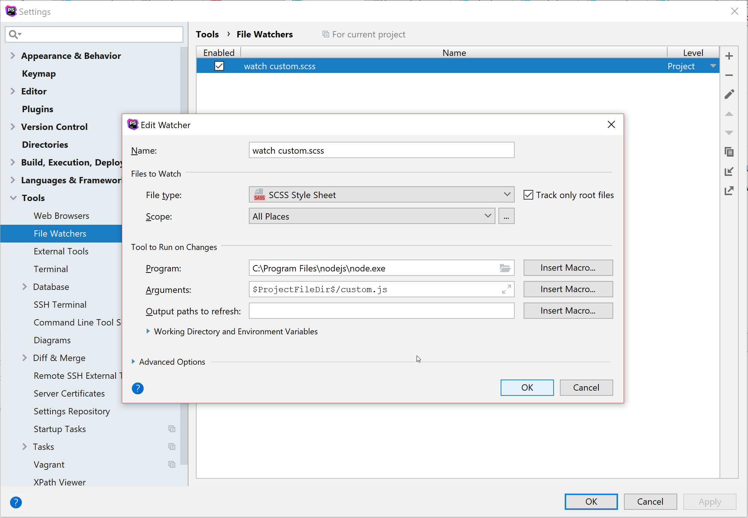The image size is (748, 518).
Task: Click the export watchers icon
Action: 729,191
